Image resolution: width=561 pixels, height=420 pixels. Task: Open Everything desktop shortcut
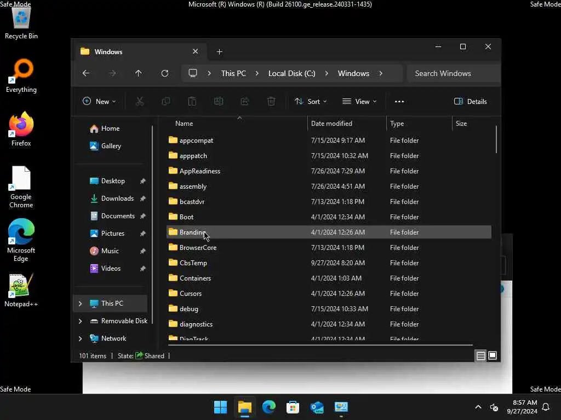point(21,75)
